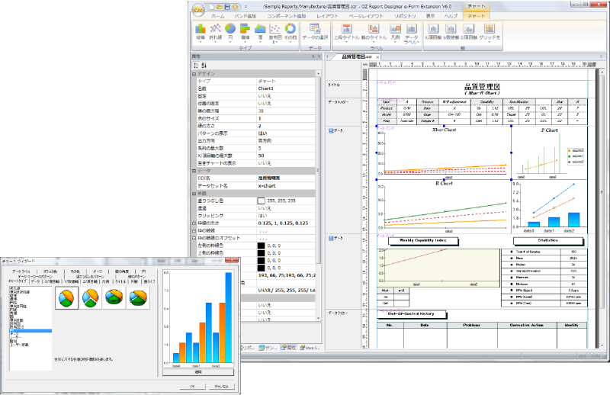Image resolution: width=610 pixels, height=395 pixels.
Task: Select the exploded 3D pie thumbnail in wizard
Action: (138, 298)
